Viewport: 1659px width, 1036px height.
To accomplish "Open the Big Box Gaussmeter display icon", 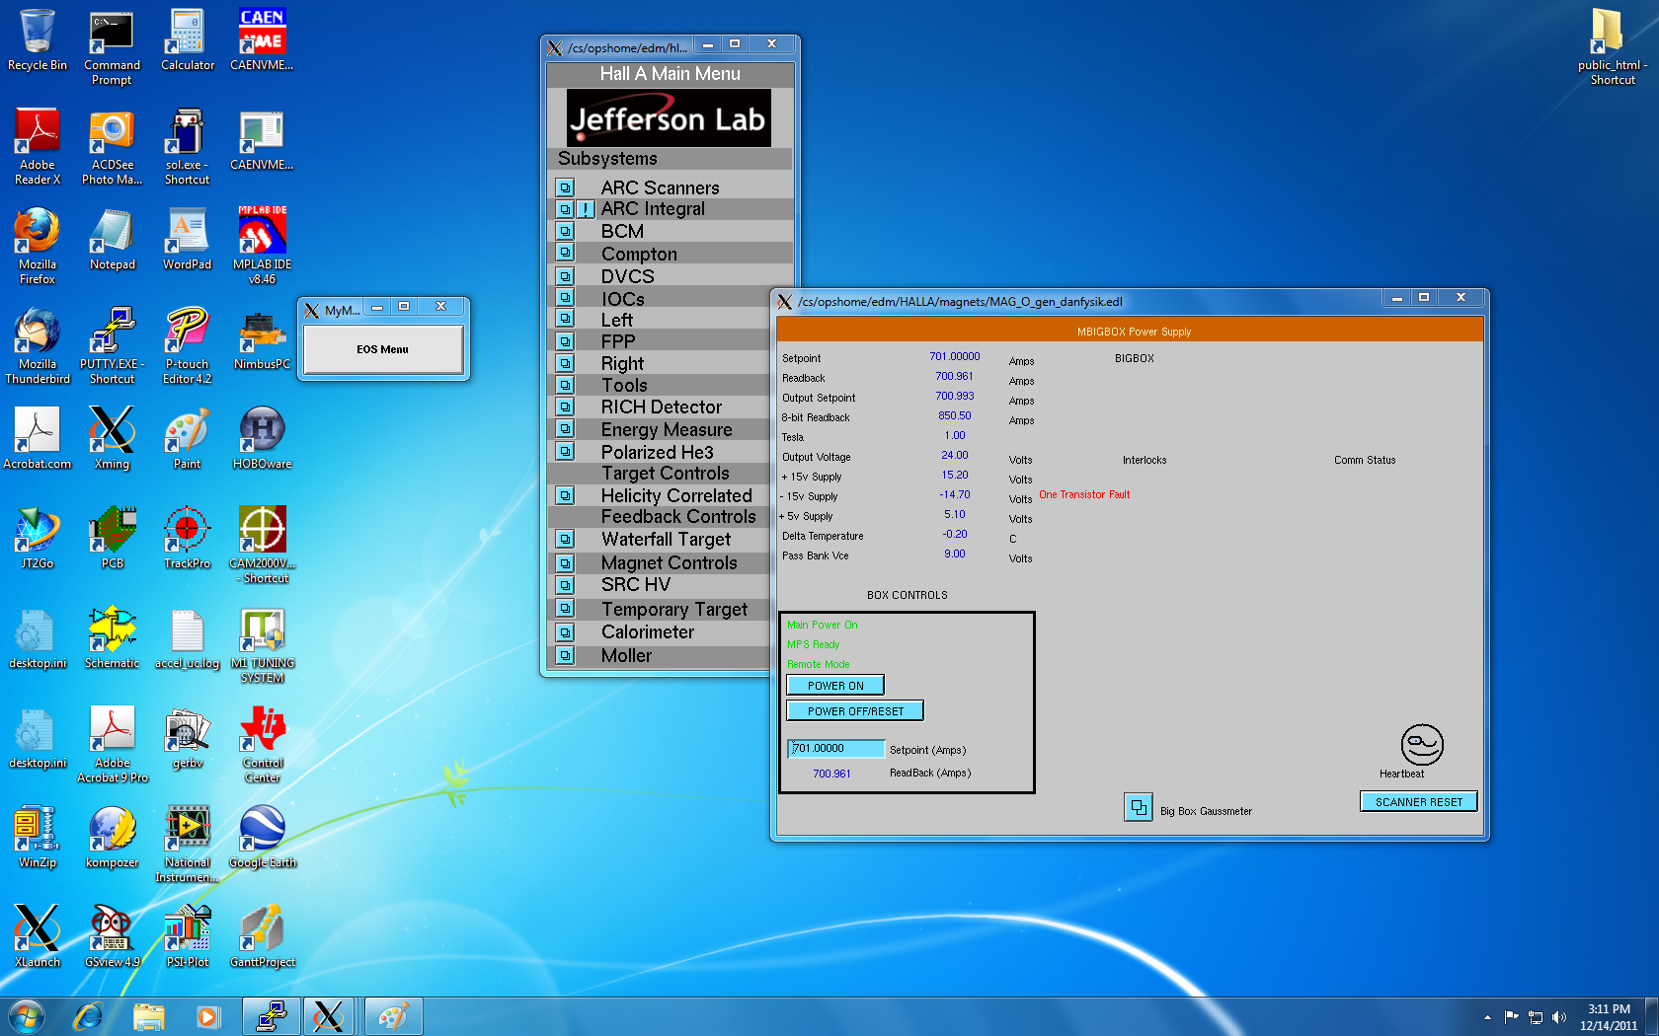I will [1139, 807].
